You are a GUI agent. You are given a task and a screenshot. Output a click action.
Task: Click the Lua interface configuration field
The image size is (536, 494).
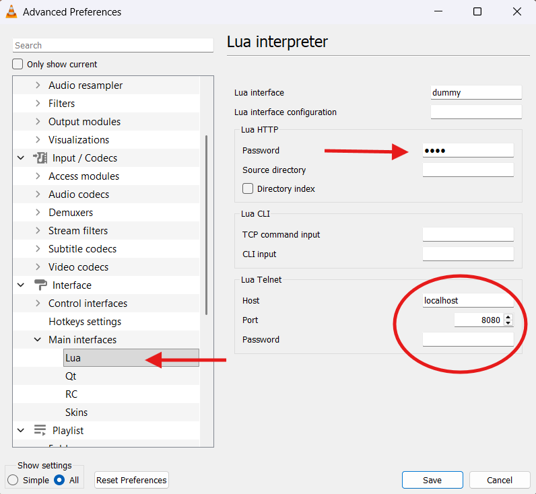(x=476, y=112)
